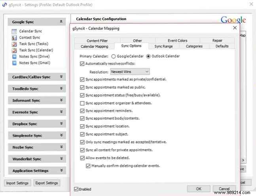Click the Import Settings button
256x196 pixels.
coord(17,183)
